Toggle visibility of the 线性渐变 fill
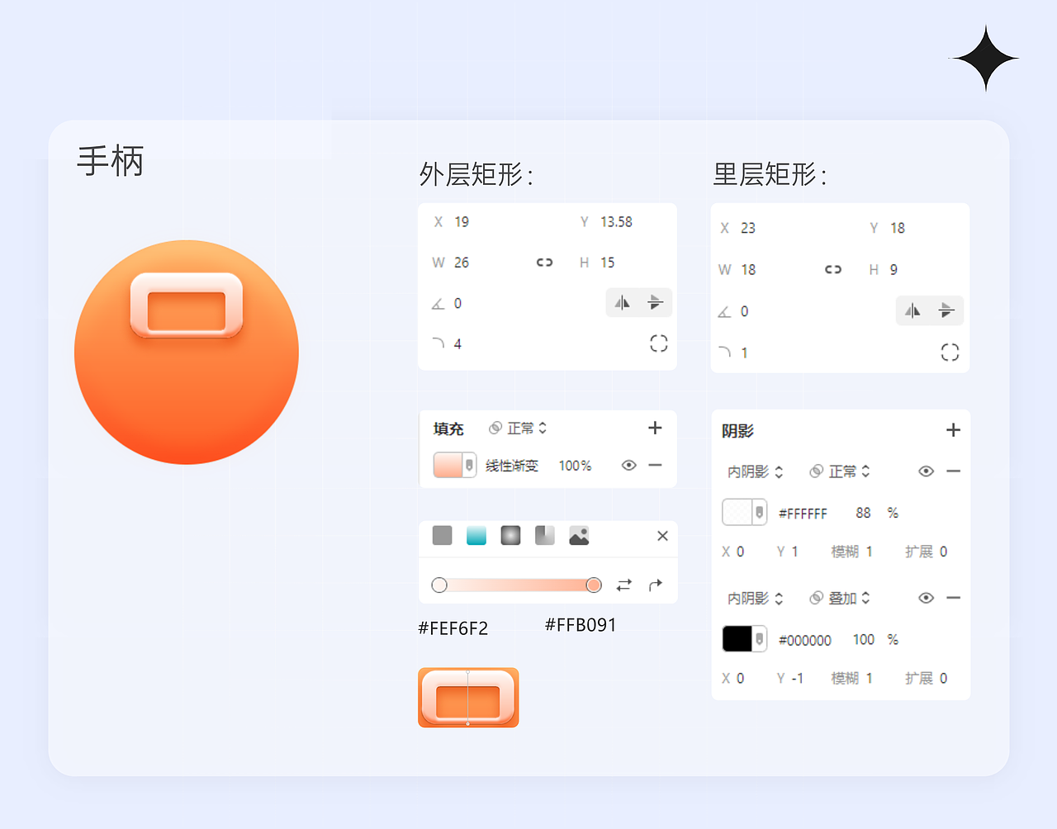 click(629, 465)
